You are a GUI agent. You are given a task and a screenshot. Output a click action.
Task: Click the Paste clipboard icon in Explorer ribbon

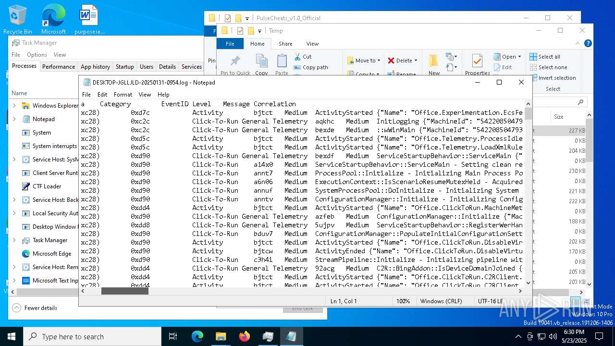[x=282, y=61]
